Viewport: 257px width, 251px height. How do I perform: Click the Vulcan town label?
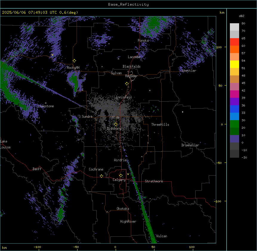[x=162, y=236]
